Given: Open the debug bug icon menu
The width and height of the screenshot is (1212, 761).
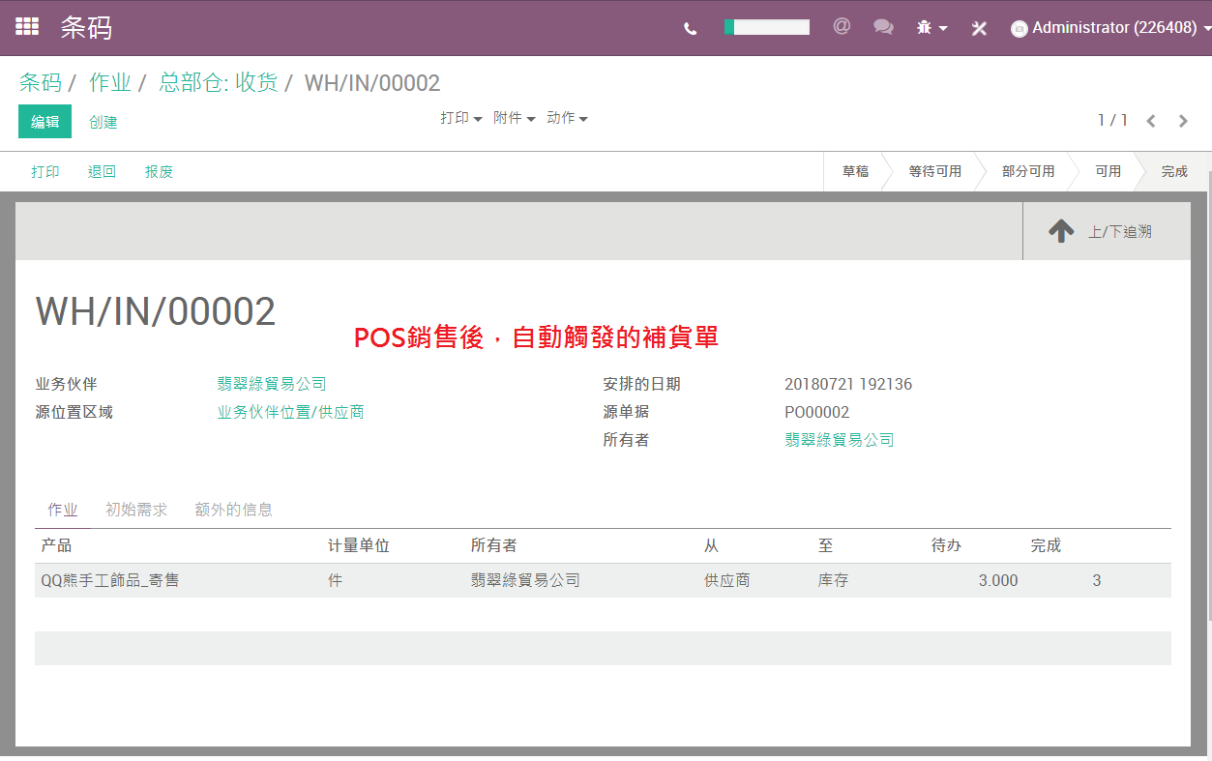Looking at the screenshot, I should click(x=932, y=28).
